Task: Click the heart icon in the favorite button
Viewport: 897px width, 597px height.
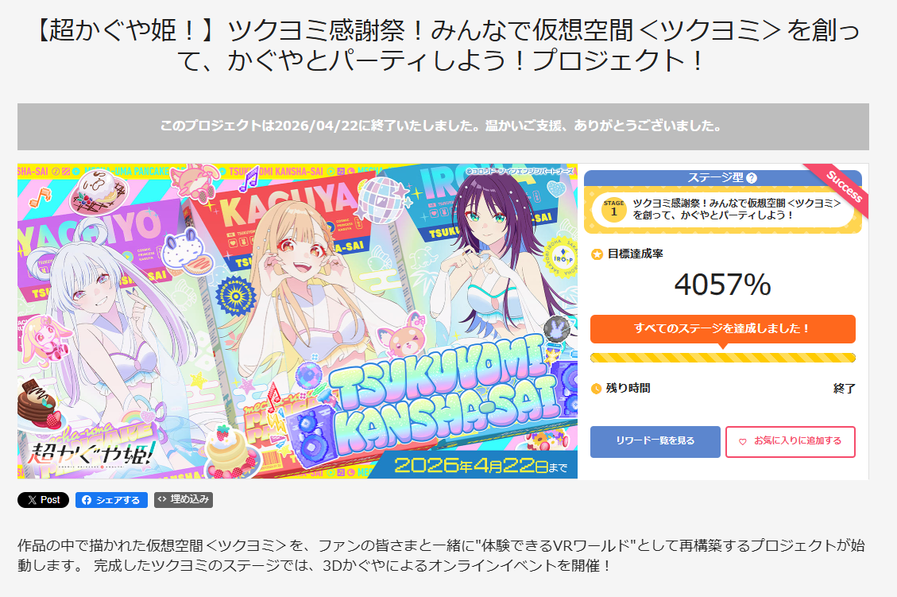Action: (743, 442)
